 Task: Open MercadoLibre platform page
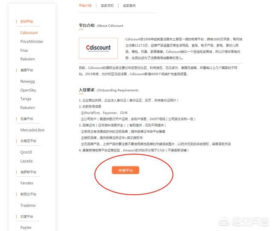coord(33,130)
